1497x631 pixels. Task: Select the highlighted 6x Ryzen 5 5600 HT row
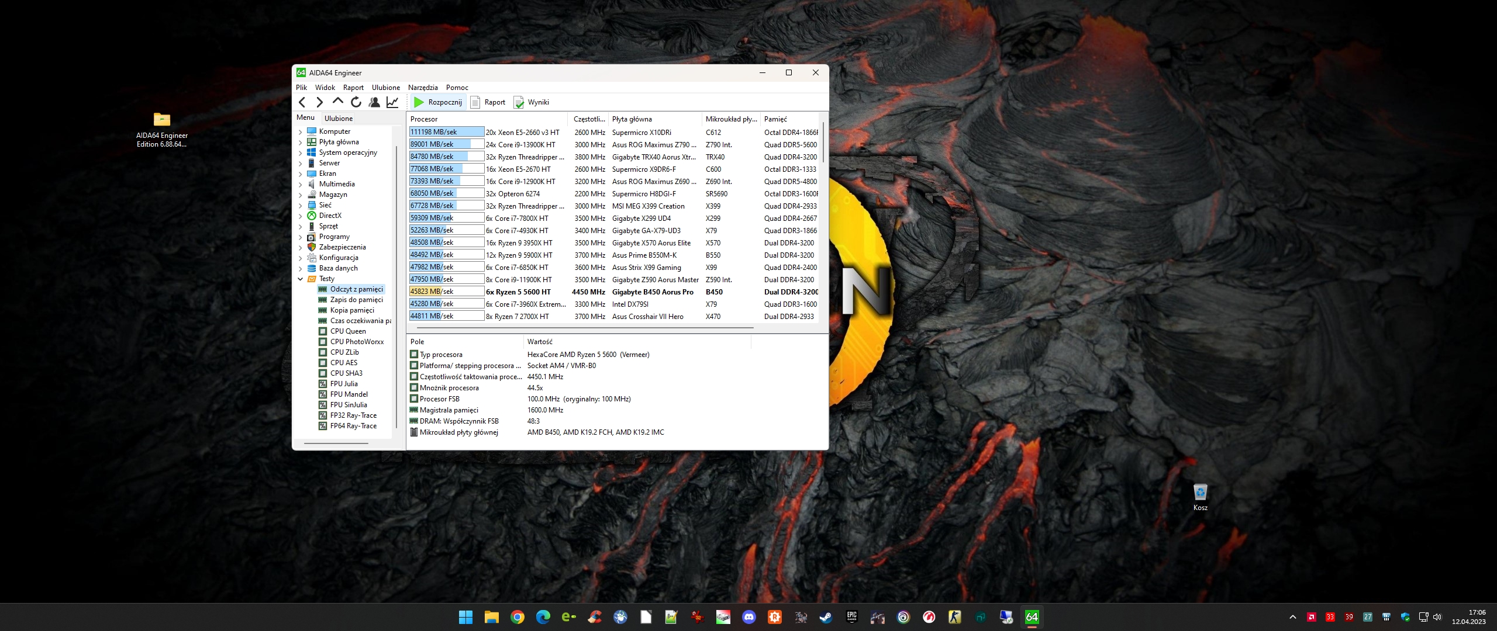(x=613, y=292)
